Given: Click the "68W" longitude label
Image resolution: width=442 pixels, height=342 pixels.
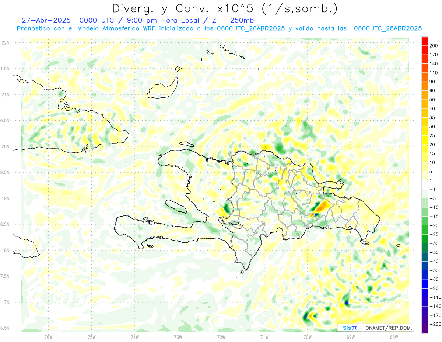Looking at the screenshot, I should pos(394,337).
